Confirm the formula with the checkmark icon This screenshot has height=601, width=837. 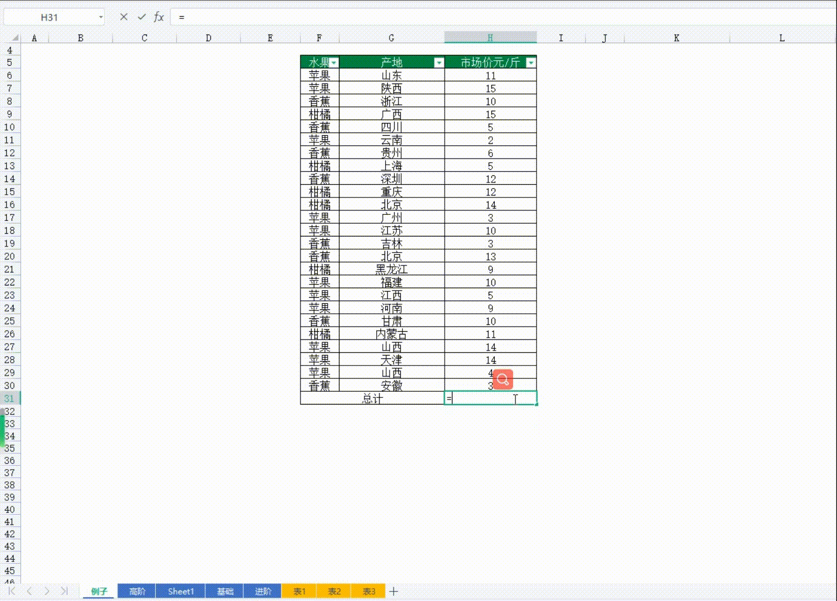pyautogui.click(x=141, y=17)
